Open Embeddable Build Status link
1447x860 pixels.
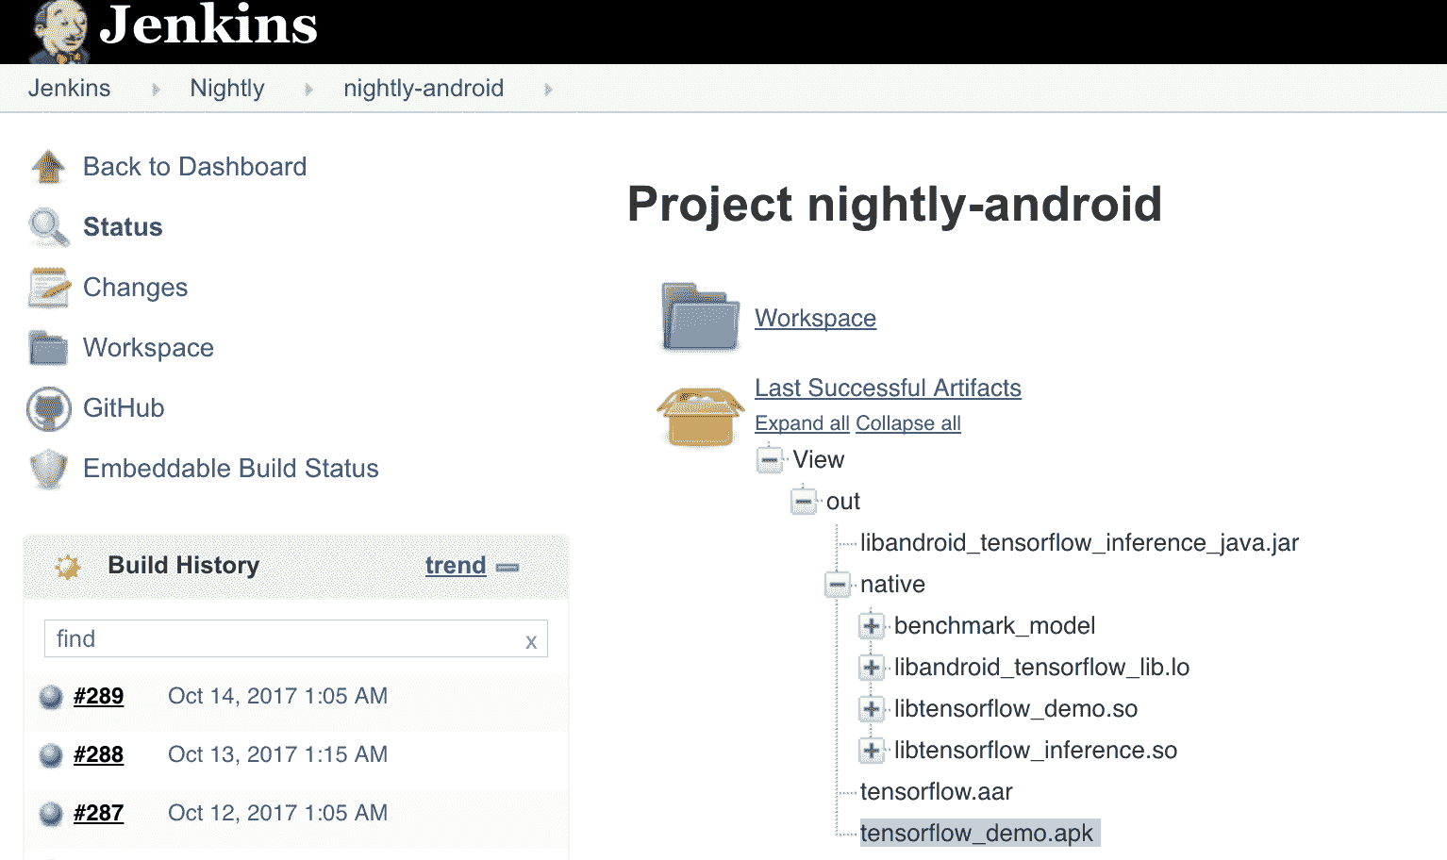click(x=230, y=469)
